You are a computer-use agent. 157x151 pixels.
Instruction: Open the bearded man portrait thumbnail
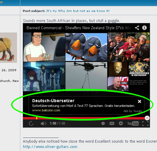[118, 69]
